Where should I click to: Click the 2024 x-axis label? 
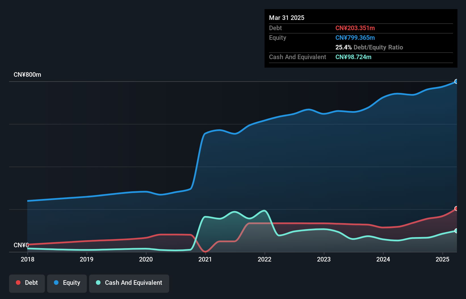coord(383,259)
